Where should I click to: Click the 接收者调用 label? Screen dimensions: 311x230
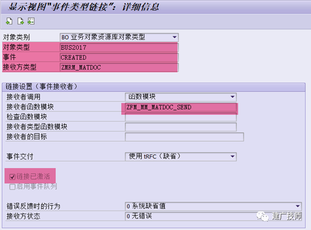[24, 97]
